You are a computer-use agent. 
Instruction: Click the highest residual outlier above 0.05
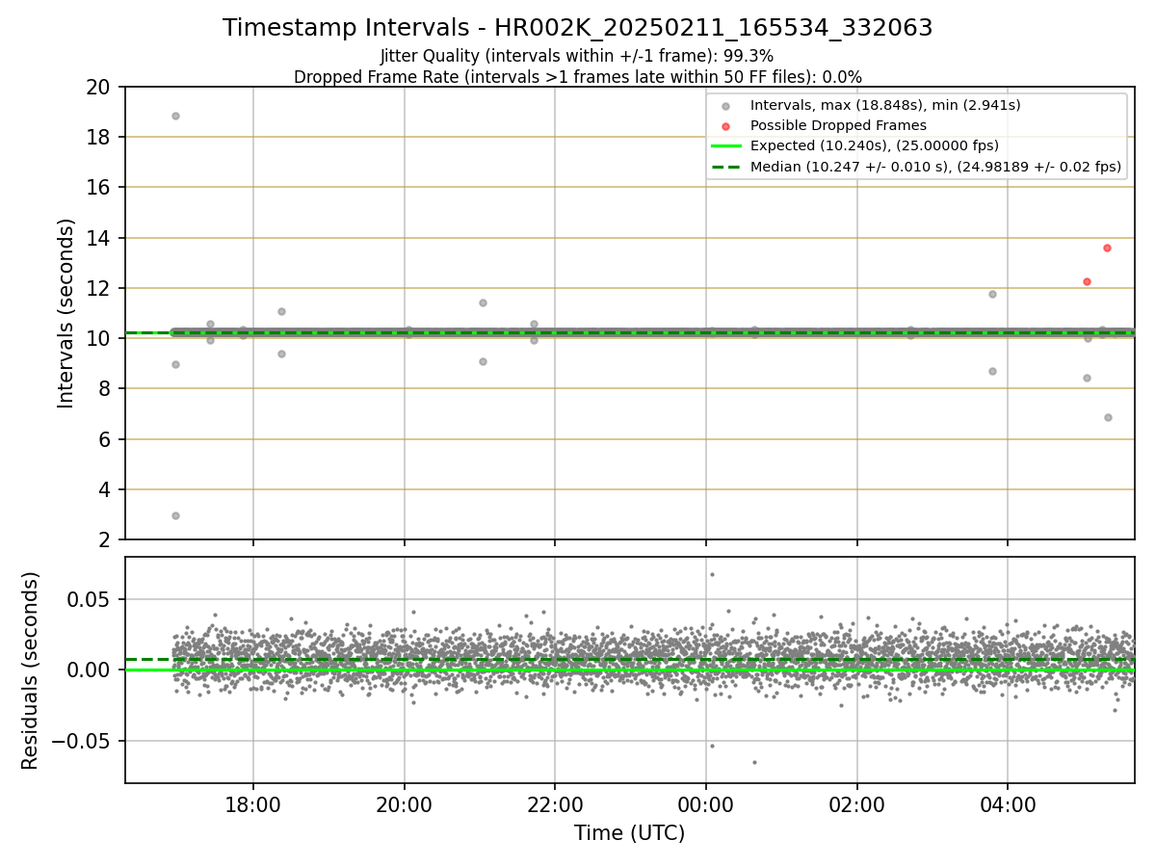[x=712, y=574]
